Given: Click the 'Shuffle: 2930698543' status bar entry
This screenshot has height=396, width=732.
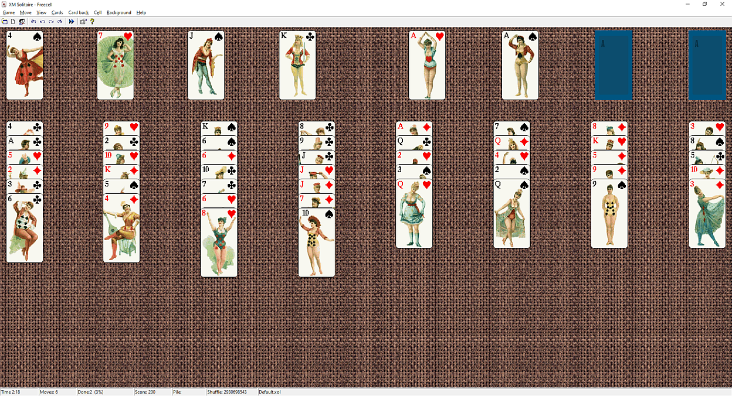Looking at the screenshot, I should [x=232, y=392].
